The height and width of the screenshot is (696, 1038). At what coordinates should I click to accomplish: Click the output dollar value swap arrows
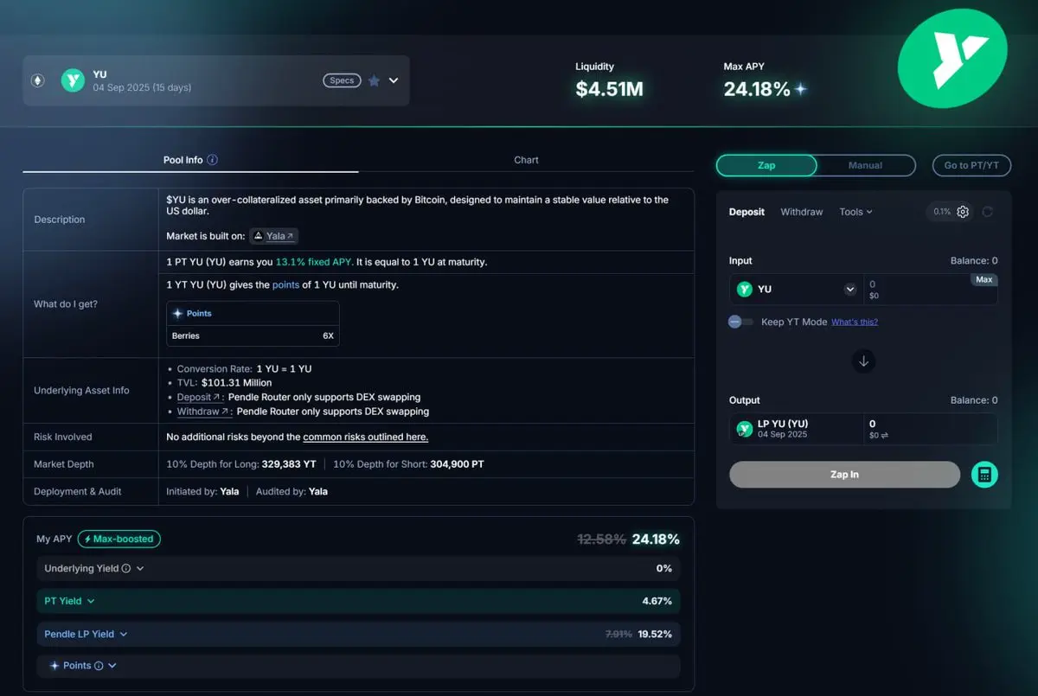point(884,436)
